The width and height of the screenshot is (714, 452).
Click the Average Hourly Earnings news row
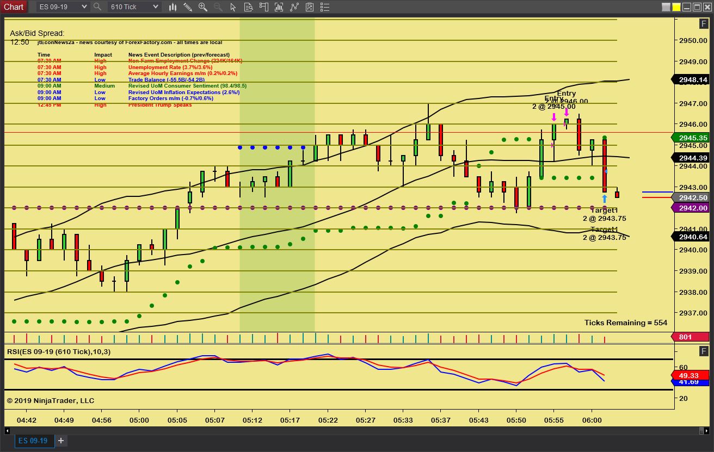(x=137, y=73)
